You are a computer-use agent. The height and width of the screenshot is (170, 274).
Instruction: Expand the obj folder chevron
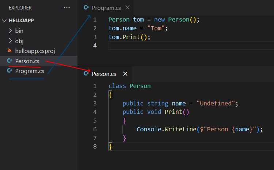click(x=11, y=40)
